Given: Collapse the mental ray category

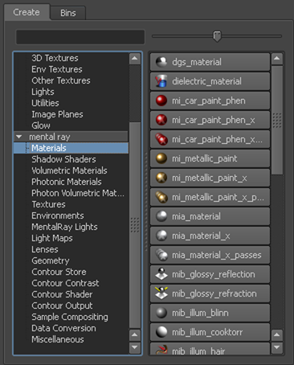Looking at the screenshot, I should click(18, 137).
